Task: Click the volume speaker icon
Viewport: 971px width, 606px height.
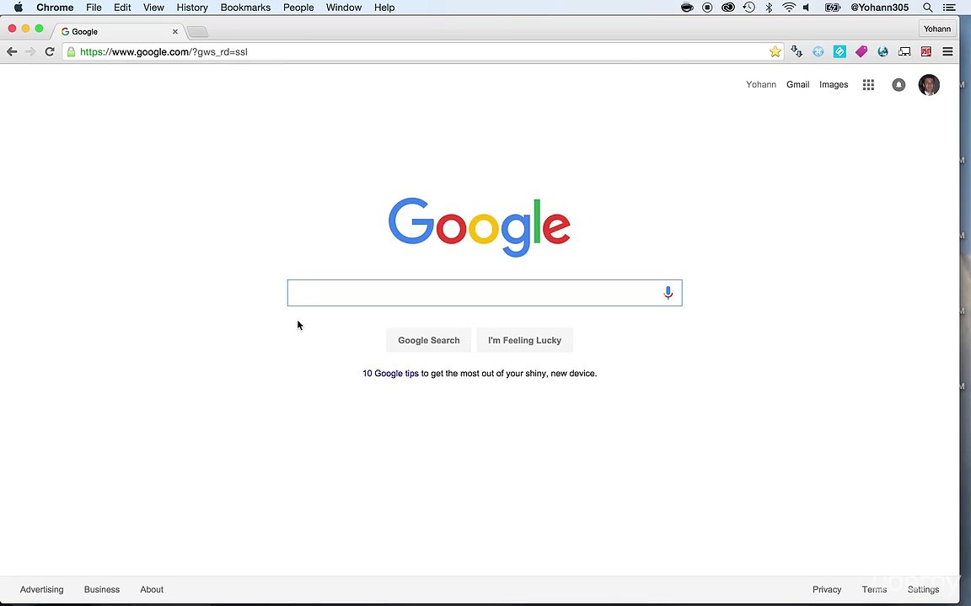Action: coord(807,8)
